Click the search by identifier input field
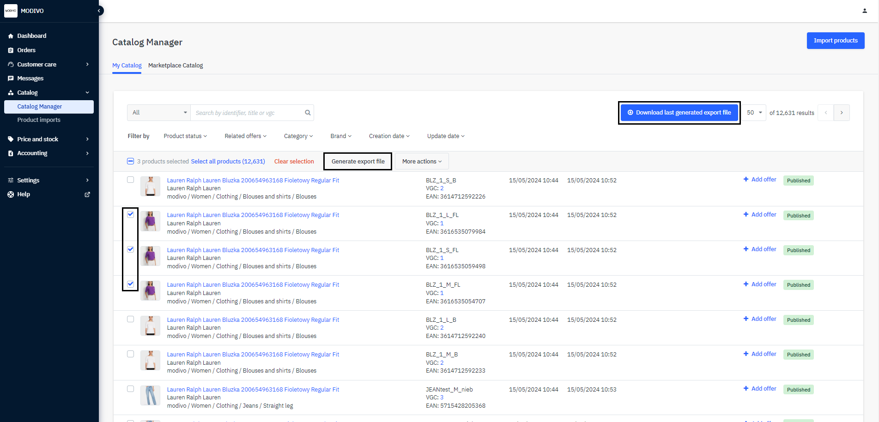879x422 pixels. coord(248,113)
